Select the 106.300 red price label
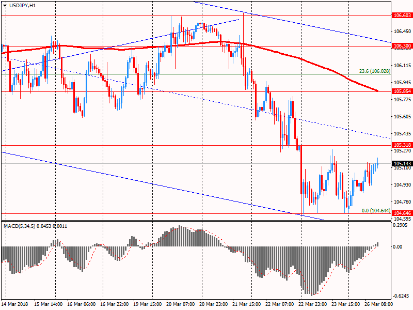Screen dimensions: 413x310 tap(402, 46)
